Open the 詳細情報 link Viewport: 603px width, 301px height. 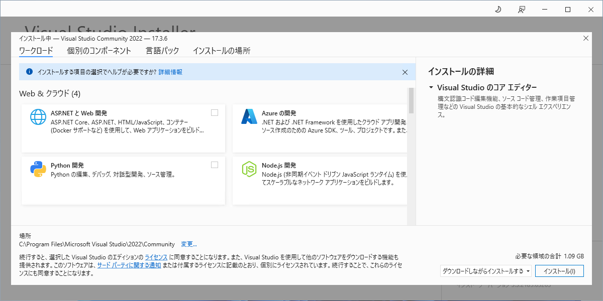(170, 72)
